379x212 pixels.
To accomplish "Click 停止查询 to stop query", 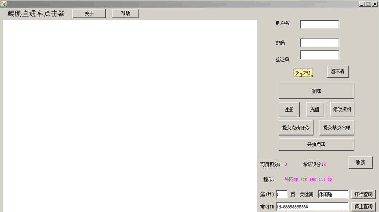I will pos(363,207).
